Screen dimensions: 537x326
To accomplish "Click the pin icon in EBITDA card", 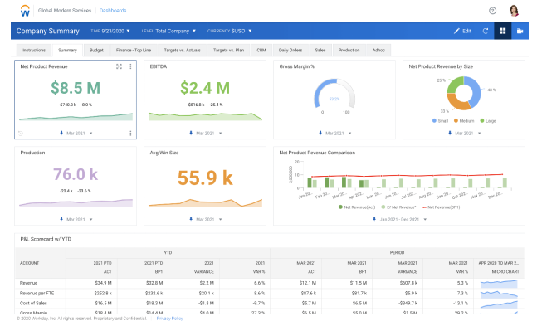I will pyautogui.click(x=191, y=133).
